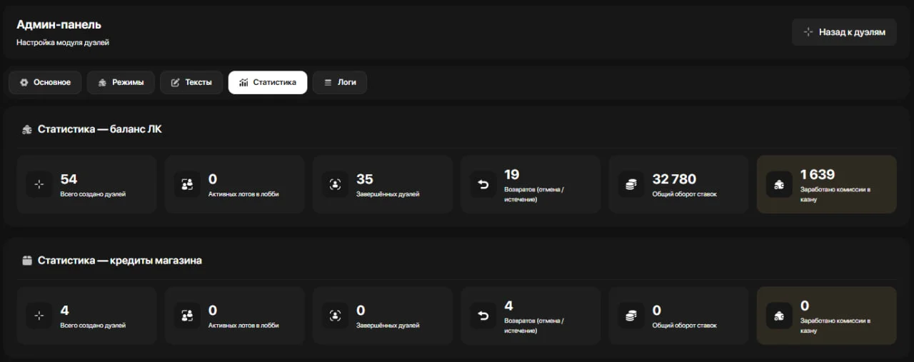Click the active lobby lots icon in баланс ЛК
914x362 pixels.
pyautogui.click(x=187, y=184)
